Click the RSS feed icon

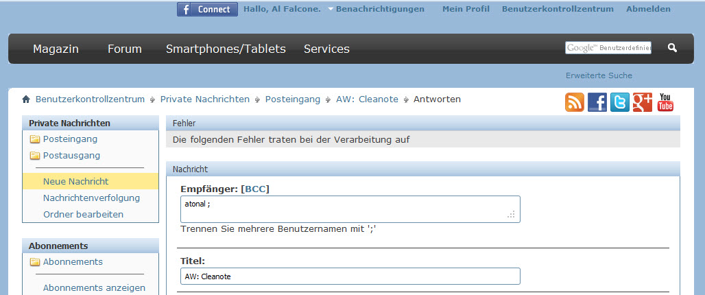pyautogui.click(x=575, y=102)
